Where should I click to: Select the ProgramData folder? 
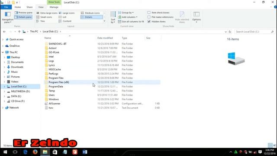coord(56,87)
